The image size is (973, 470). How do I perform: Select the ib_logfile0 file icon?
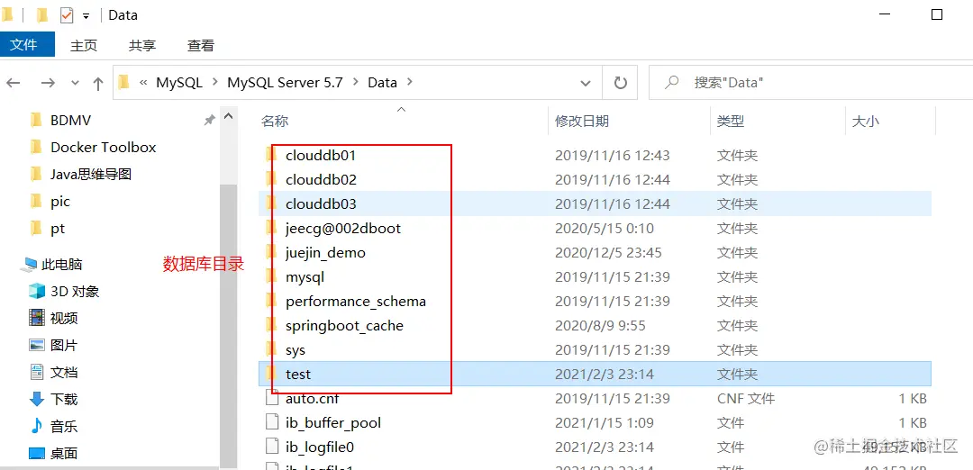pos(272,447)
